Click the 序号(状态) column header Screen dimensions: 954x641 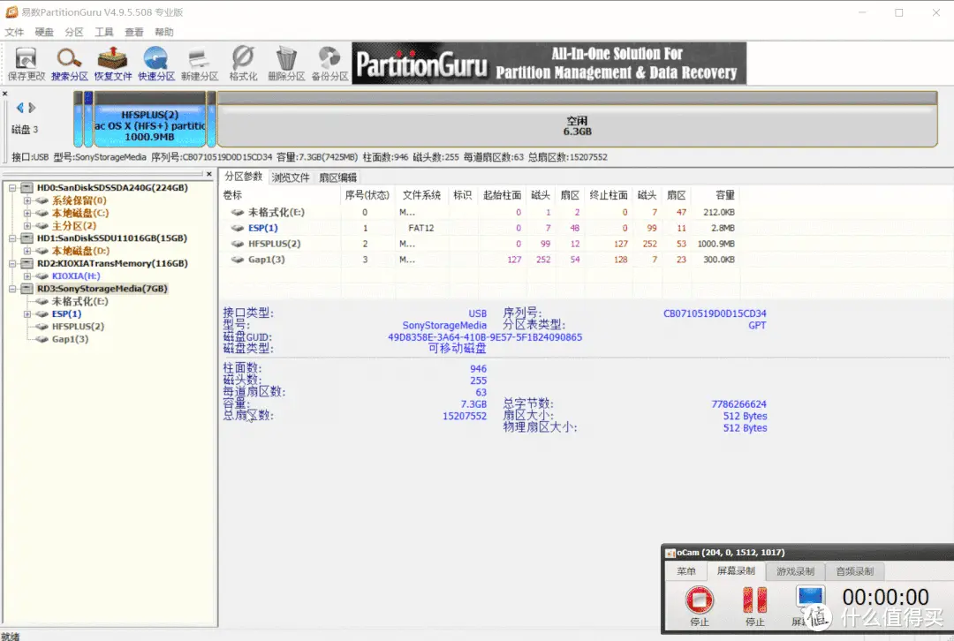click(367, 195)
